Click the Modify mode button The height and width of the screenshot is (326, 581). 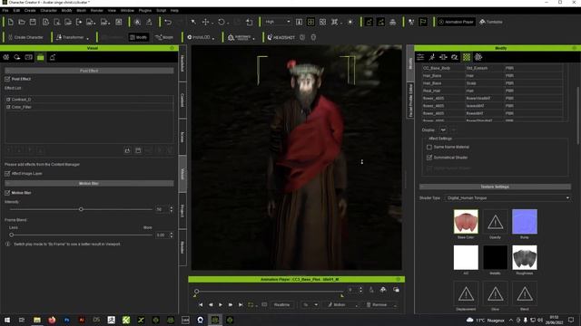(139, 37)
